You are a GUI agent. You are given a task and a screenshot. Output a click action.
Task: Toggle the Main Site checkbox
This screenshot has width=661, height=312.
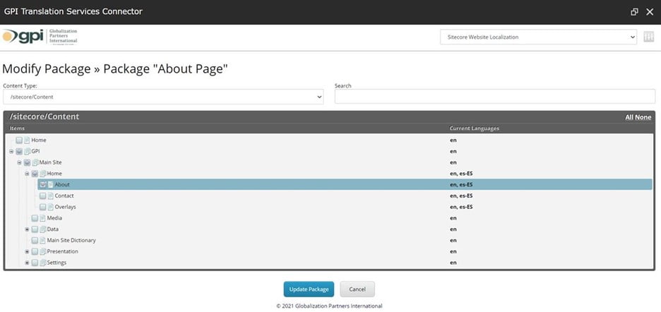point(27,162)
